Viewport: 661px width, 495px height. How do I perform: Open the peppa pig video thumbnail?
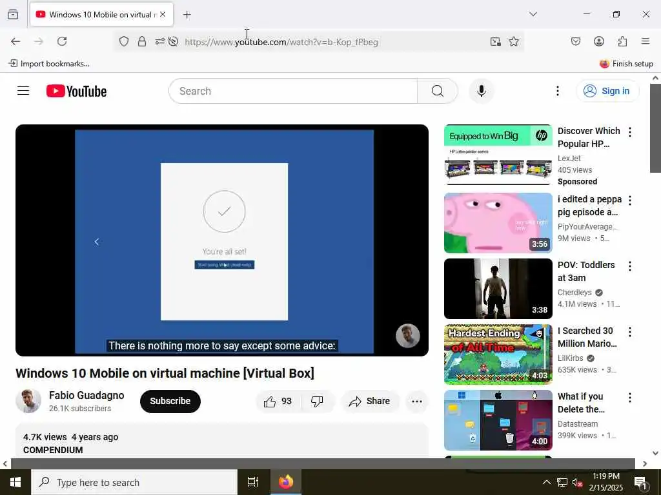pyautogui.click(x=498, y=222)
